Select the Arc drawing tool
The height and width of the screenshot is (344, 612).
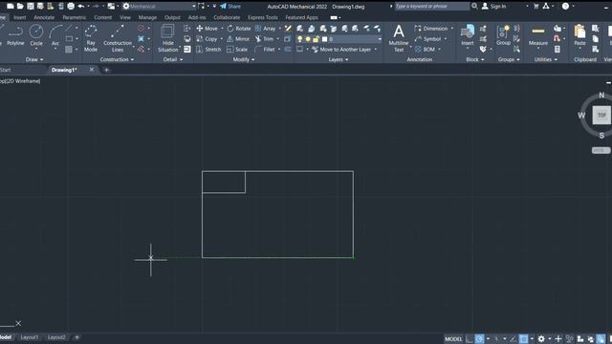(x=55, y=35)
